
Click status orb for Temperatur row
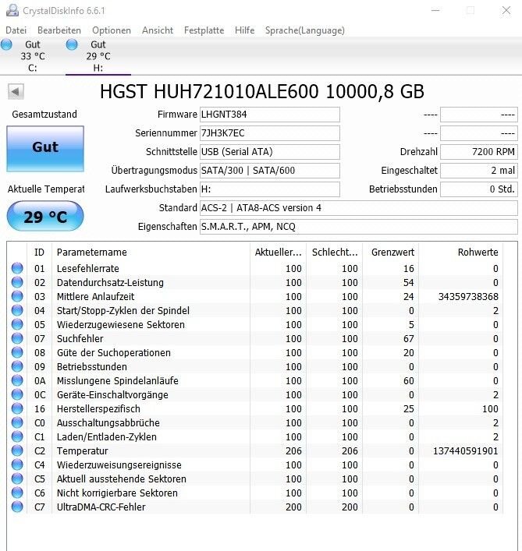point(17,450)
